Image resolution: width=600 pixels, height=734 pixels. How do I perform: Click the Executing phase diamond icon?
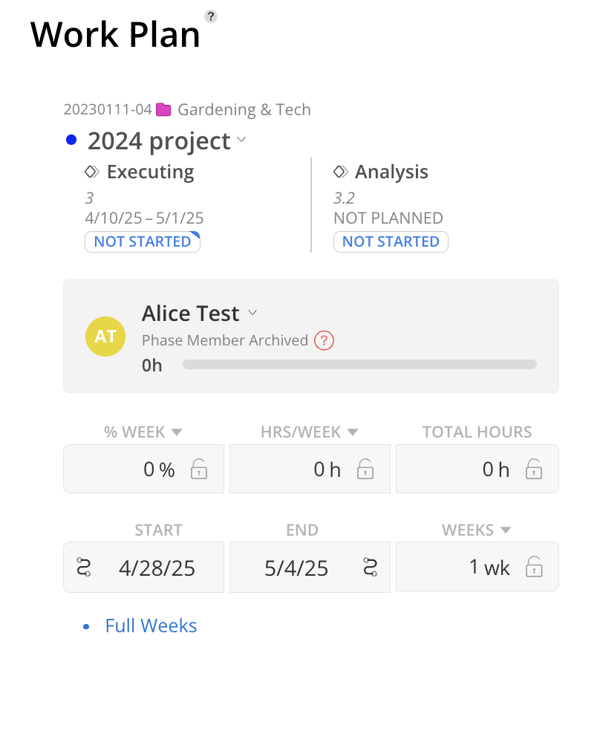[92, 172]
